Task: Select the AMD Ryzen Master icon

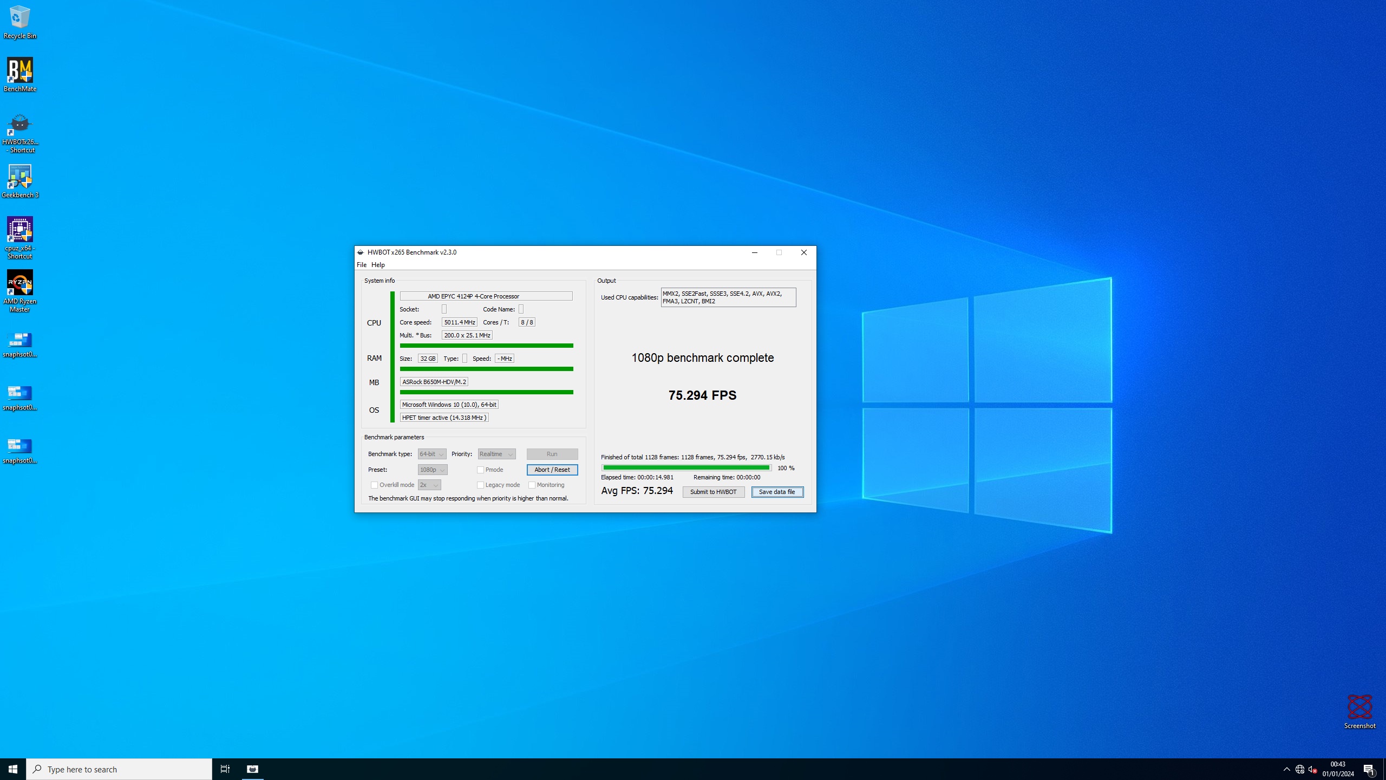Action: point(19,291)
